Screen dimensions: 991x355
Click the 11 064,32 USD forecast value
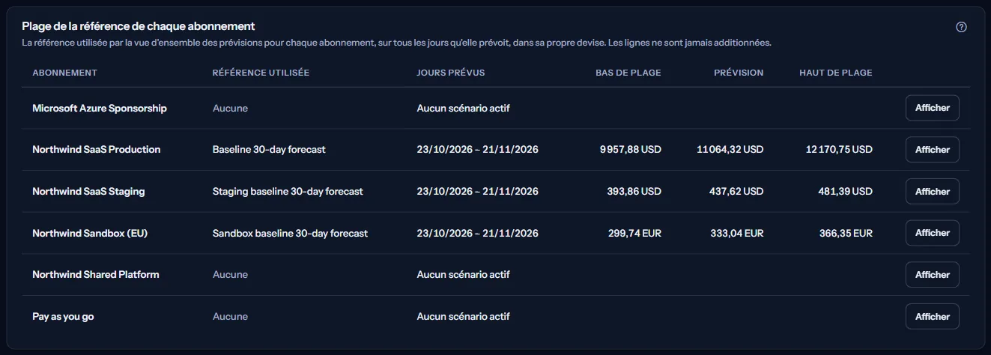[730, 150]
